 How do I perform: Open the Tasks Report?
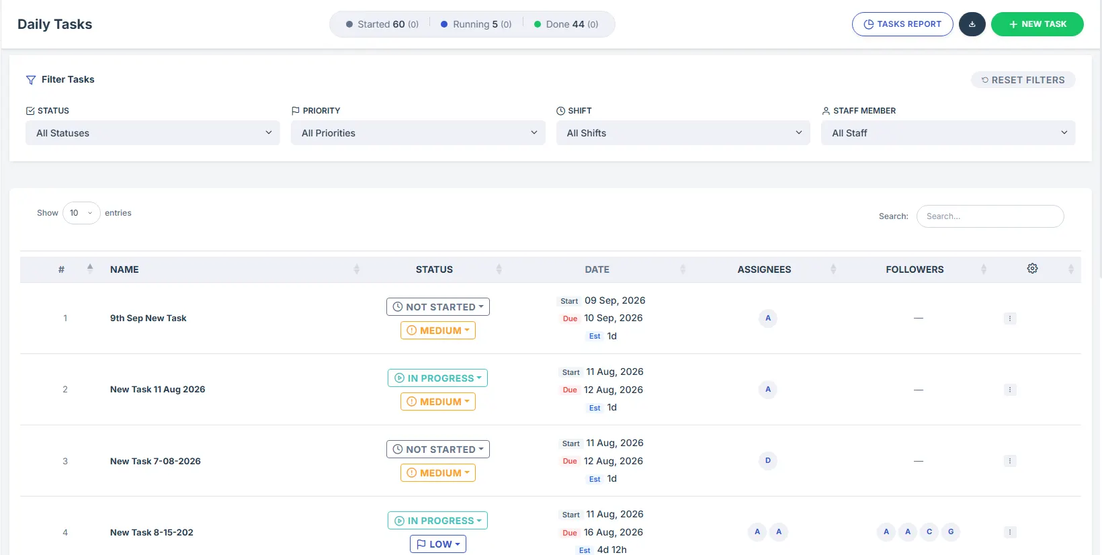(x=902, y=24)
